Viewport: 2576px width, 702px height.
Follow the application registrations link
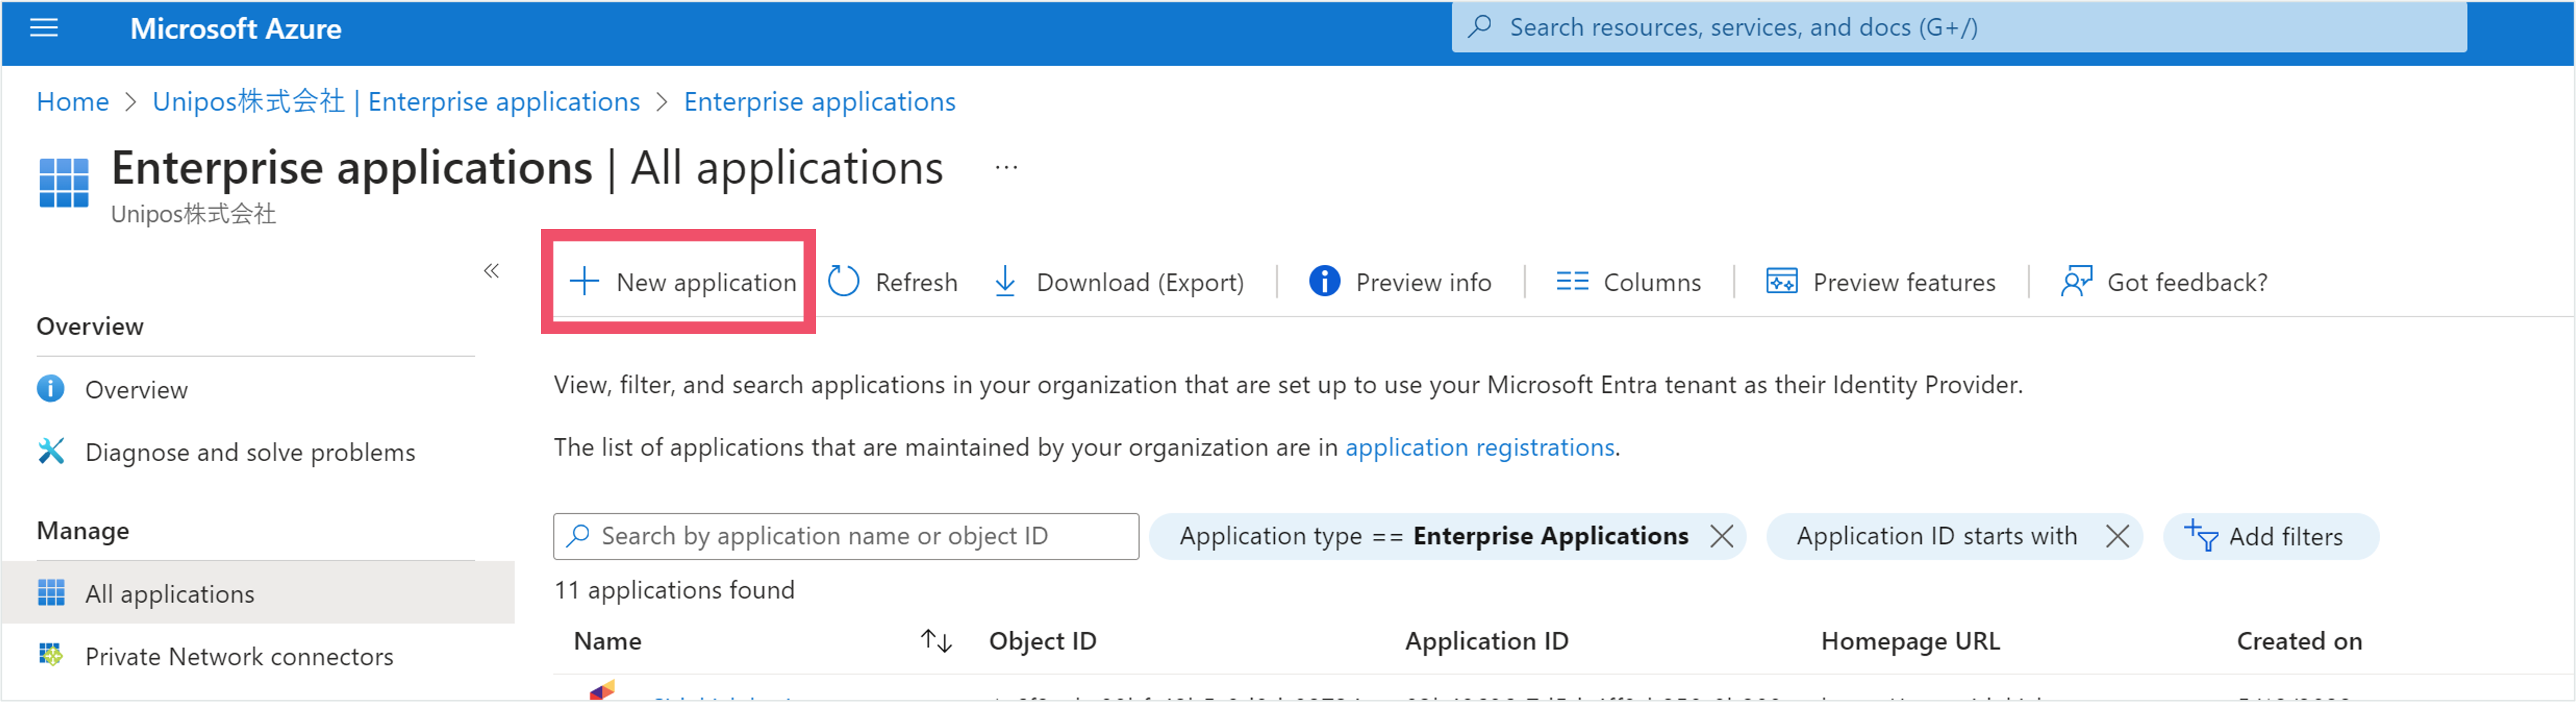click(x=1479, y=447)
